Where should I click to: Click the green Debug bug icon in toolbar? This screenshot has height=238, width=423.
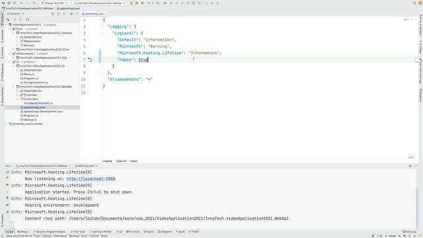(x=137, y=3)
